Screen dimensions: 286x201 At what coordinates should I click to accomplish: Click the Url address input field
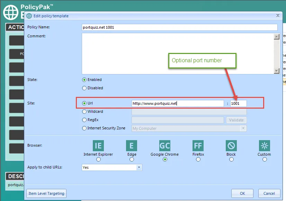(178, 103)
